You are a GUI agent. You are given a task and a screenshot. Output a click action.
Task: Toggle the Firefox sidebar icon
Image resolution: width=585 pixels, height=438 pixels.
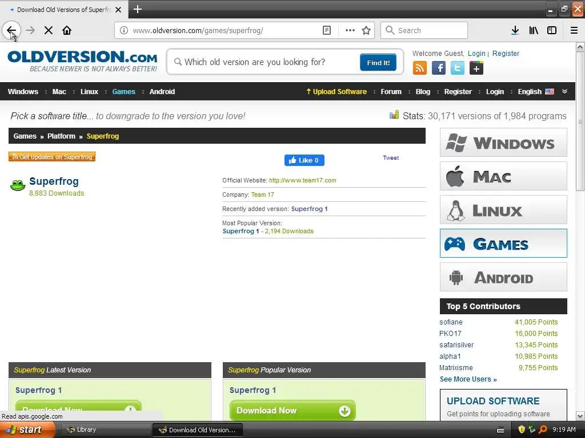click(552, 31)
